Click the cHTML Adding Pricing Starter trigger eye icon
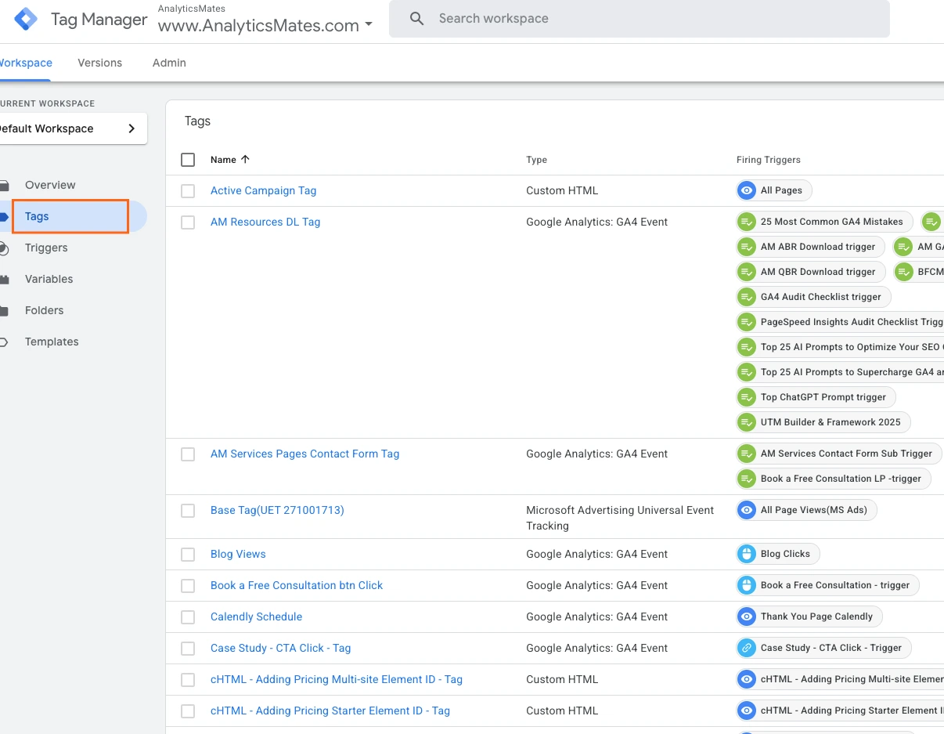The width and height of the screenshot is (944, 734). tap(747, 710)
